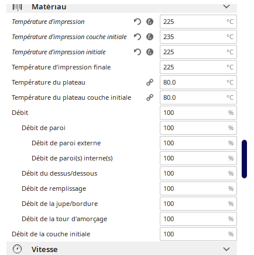This screenshot has height=255, width=254.
Task: Edit the Débit de remplissage field
Action: click(x=198, y=188)
